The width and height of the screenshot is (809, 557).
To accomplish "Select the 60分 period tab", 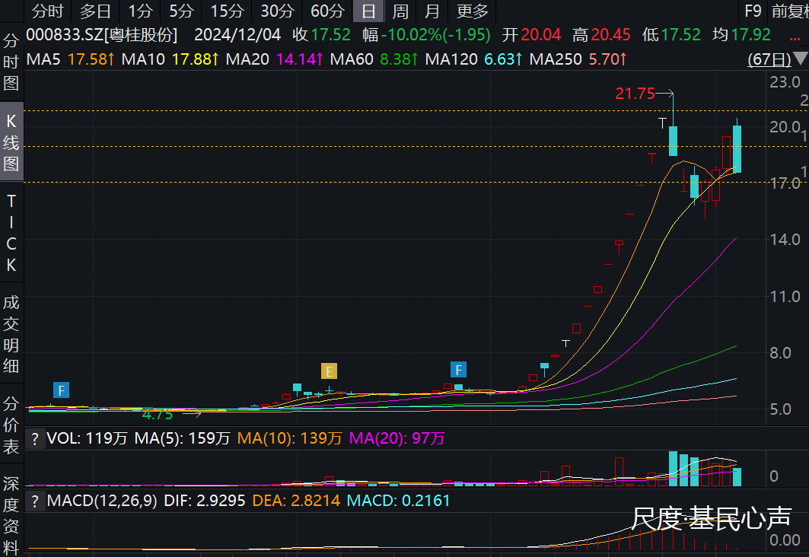I will coord(327,11).
